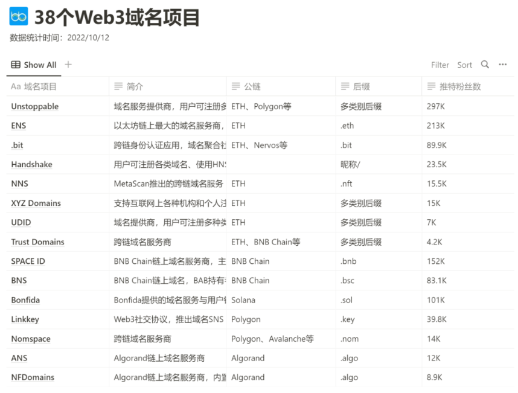This screenshot has width=518, height=393.
Task: Select the 83.1K follower count cell
Action: click(x=468, y=280)
